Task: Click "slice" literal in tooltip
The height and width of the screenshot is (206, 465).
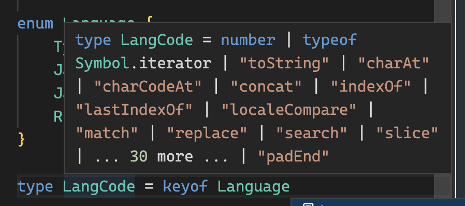Action: click(x=407, y=134)
